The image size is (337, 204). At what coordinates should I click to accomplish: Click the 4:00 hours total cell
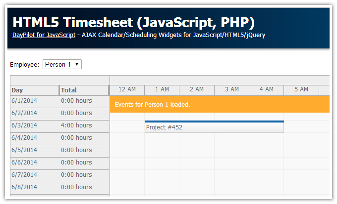pos(76,125)
